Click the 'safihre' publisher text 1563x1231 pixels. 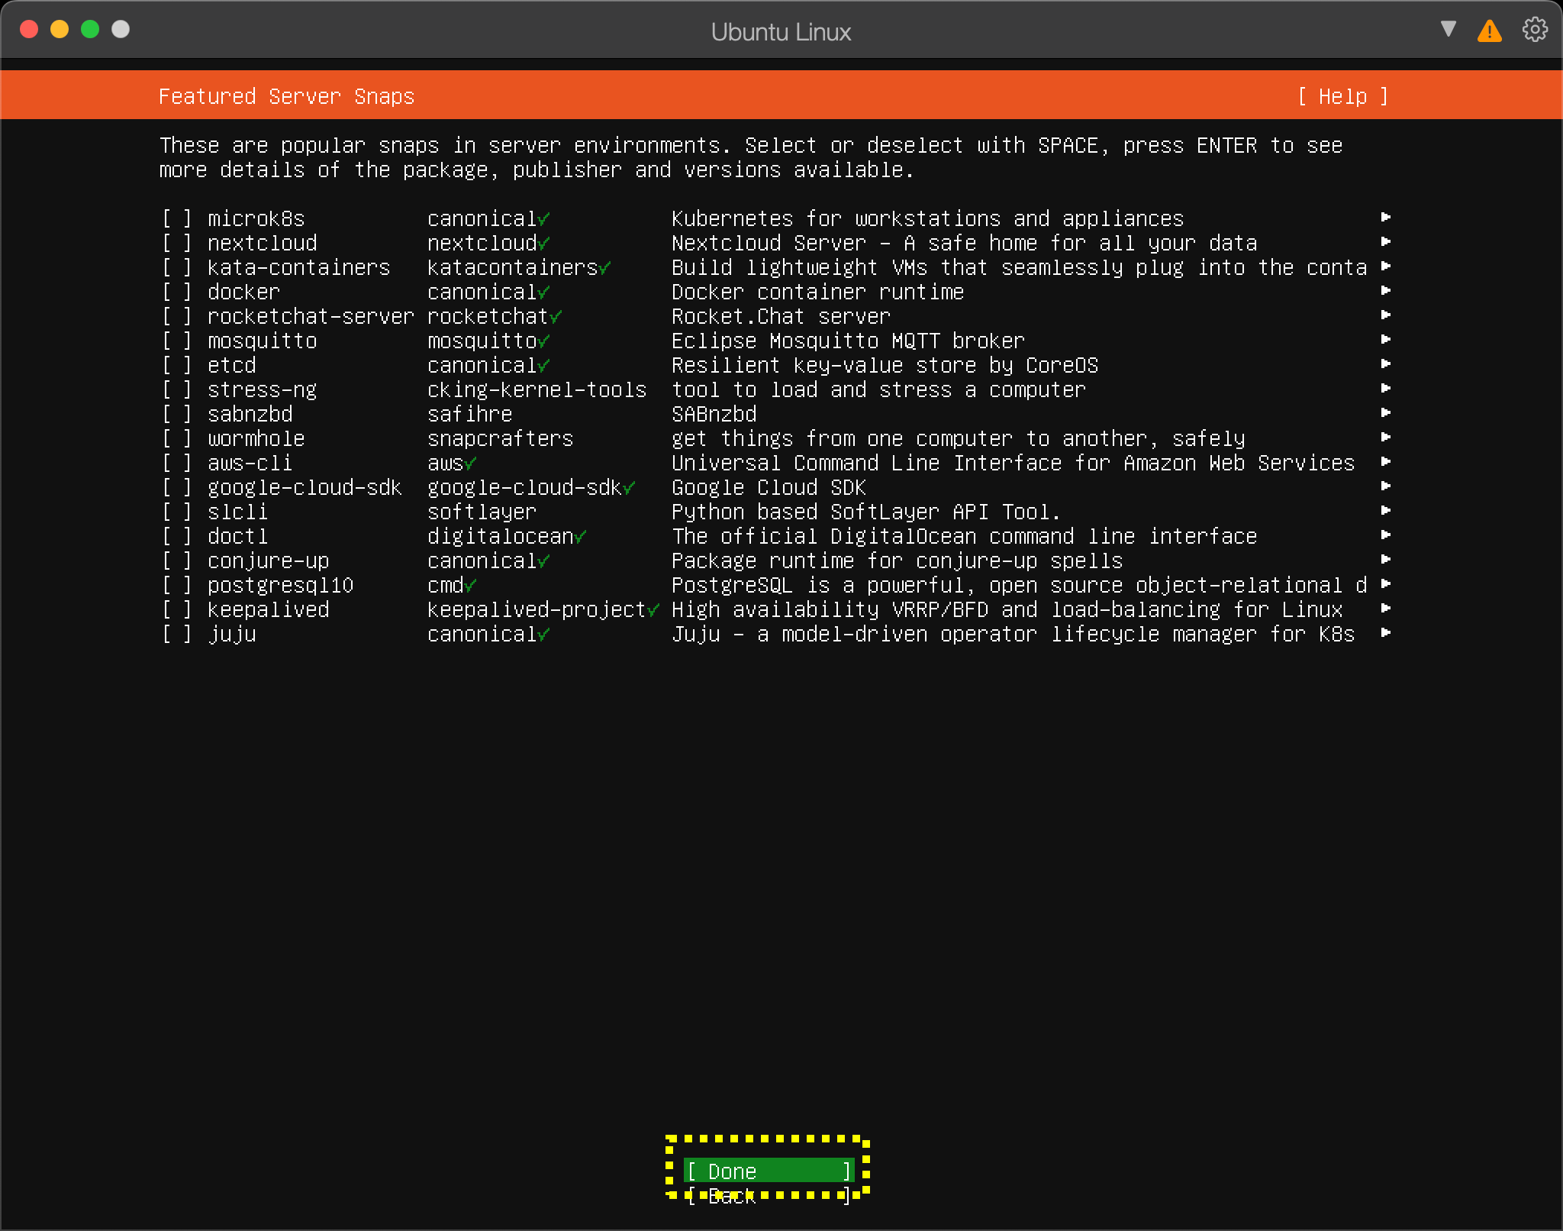click(469, 415)
